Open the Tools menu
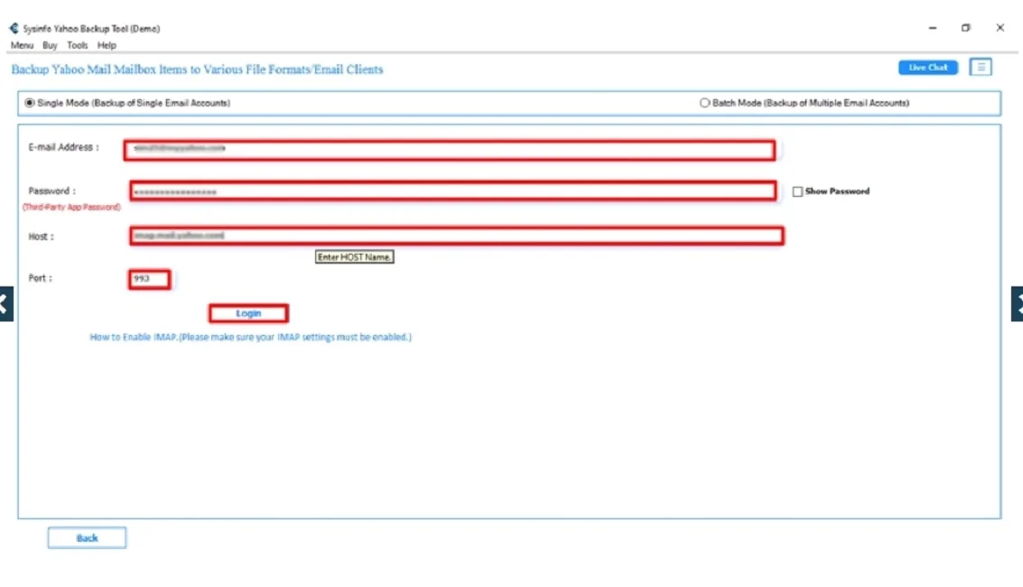The width and height of the screenshot is (1023, 587). tap(77, 46)
